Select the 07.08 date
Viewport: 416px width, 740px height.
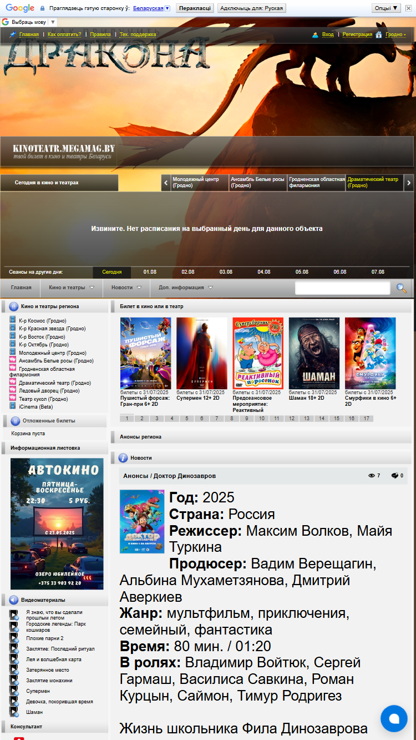pos(378,272)
